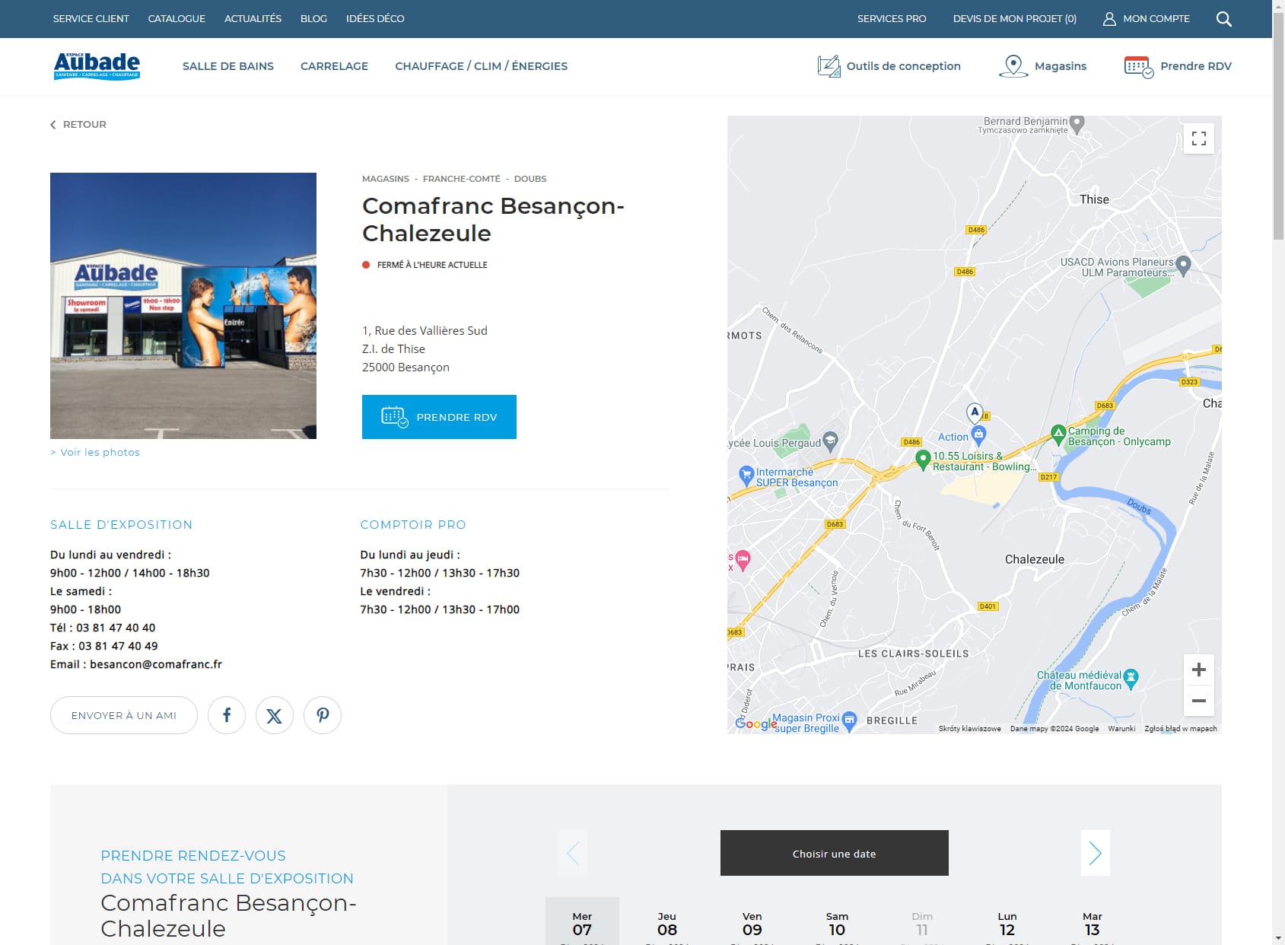Open the Salle de bains menu
The height and width of the screenshot is (945, 1285).
coord(228,66)
